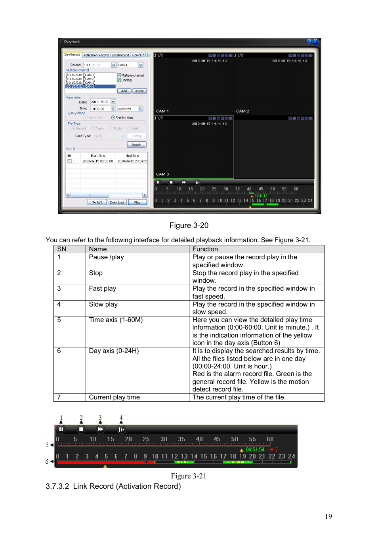Open CAM 4 channel dropdown
Image resolution: width=378 pixels, height=536 pixels.
(141, 65)
